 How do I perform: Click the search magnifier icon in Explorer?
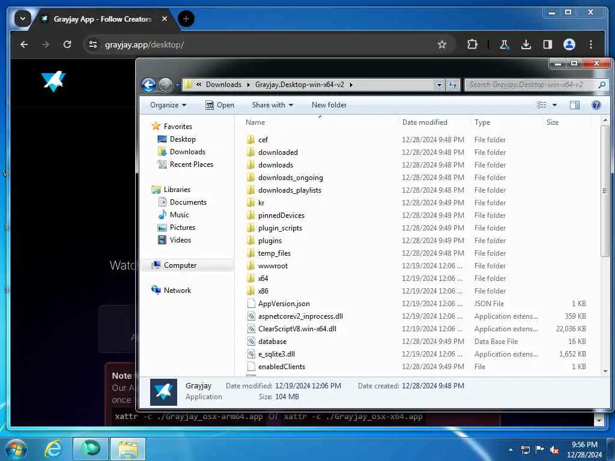[602, 85]
